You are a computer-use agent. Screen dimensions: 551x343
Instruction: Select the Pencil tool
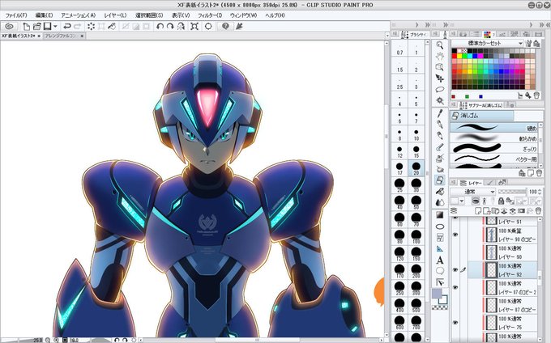point(440,135)
